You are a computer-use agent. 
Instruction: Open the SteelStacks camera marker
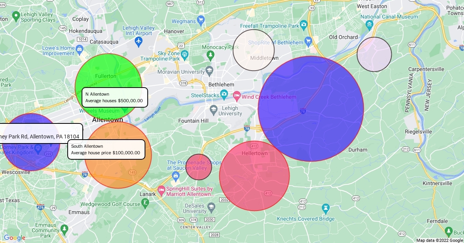pos(224,94)
